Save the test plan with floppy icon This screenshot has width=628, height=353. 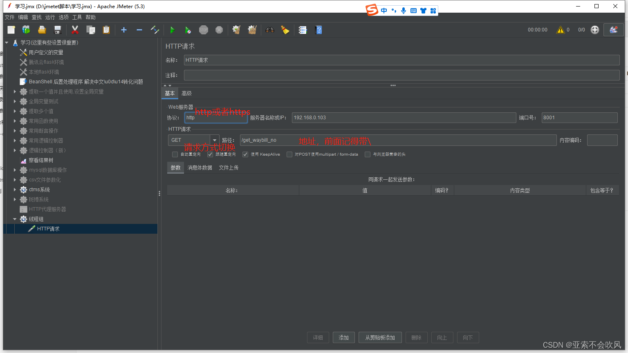tap(58, 30)
